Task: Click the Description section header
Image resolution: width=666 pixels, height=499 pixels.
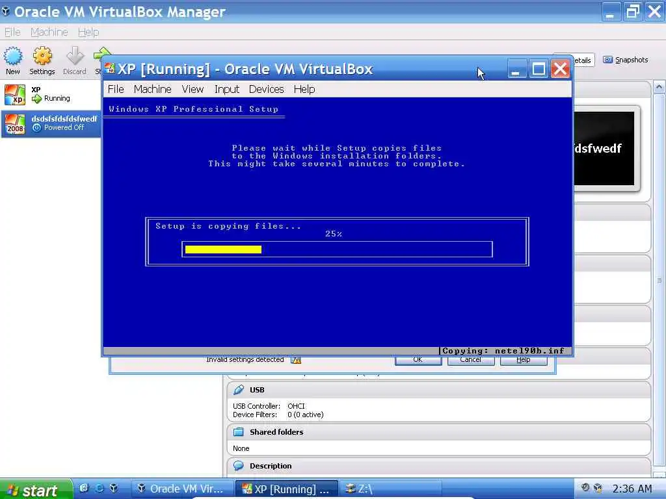Action: pos(439,465)
